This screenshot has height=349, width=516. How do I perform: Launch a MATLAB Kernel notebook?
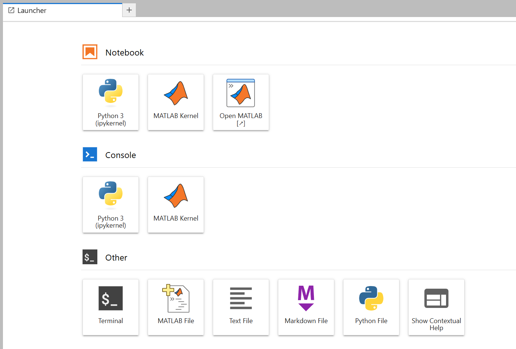(x=176, y=102)
